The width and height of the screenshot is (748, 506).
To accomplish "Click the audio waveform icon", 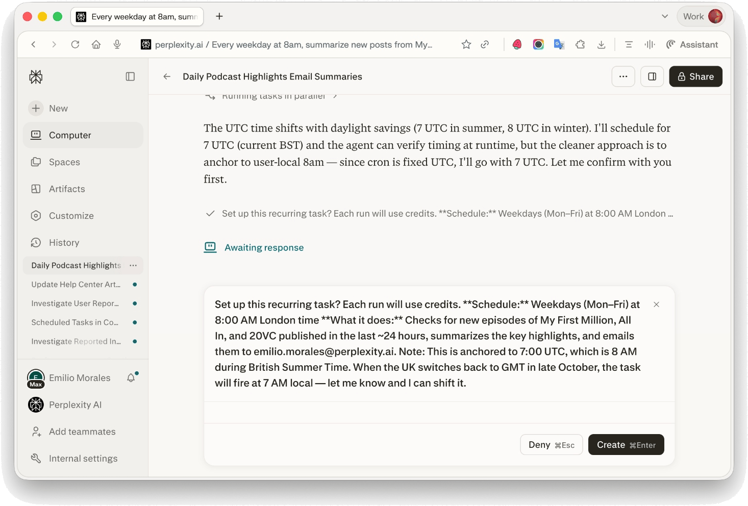I will tap(650, 44).
